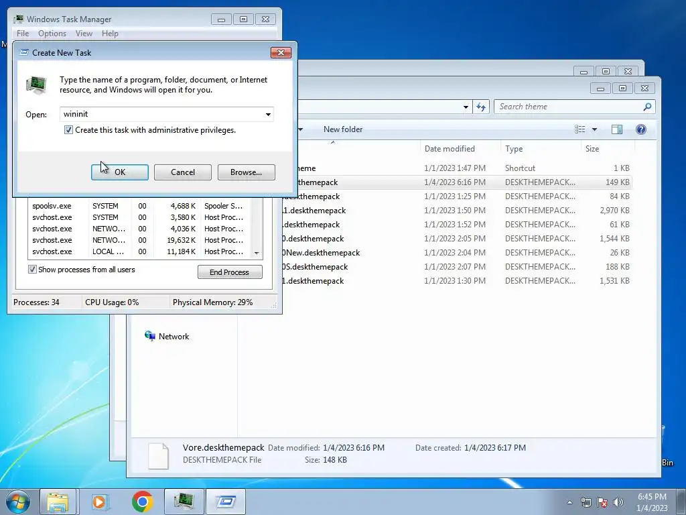Select the 1,531 KB deskthemepack file
Screen dimensions: 686x515
click(457, 281)
